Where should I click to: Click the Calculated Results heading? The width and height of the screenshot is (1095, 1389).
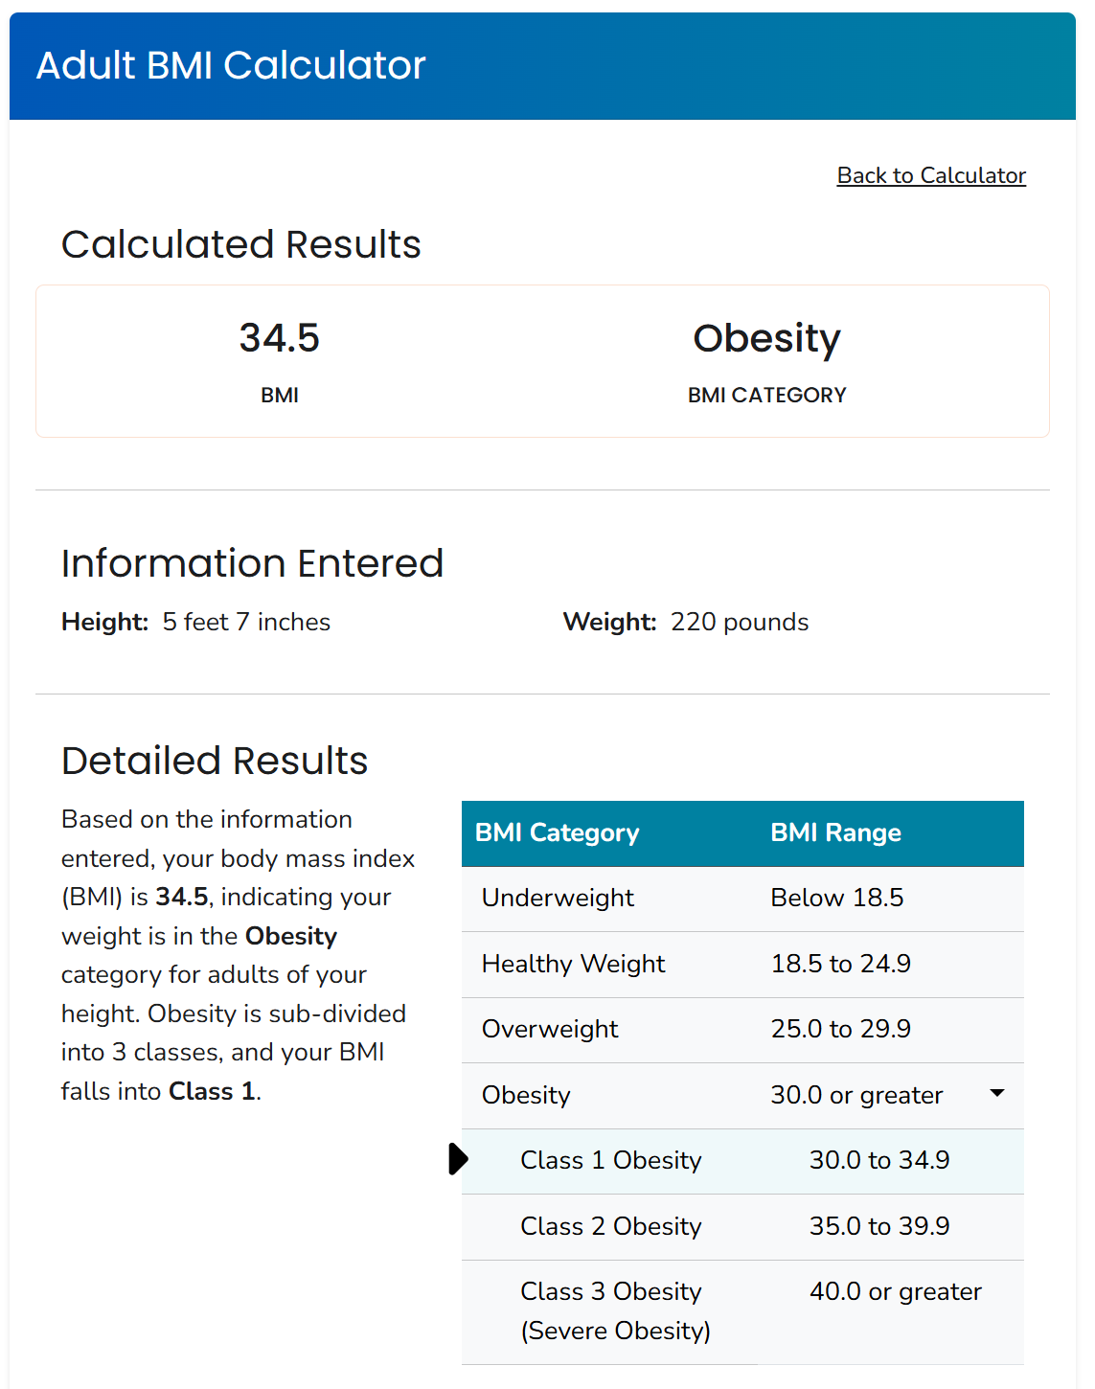pos(241,244)
